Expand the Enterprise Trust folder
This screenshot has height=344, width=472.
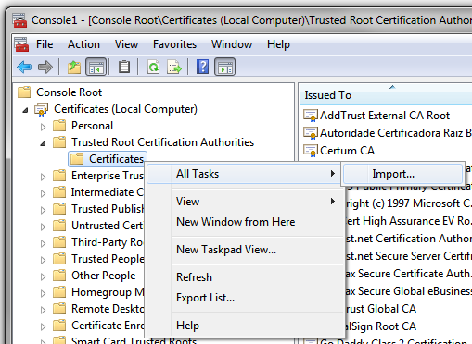tap(44, 177)
